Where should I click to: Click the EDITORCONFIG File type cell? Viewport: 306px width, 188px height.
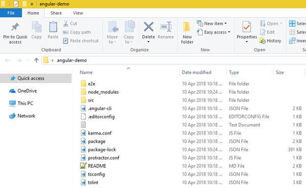[x=249, y=117]
